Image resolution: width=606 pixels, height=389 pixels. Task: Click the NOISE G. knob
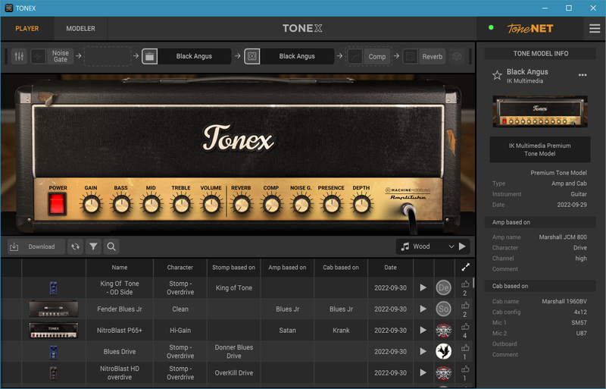click(301, 205)
